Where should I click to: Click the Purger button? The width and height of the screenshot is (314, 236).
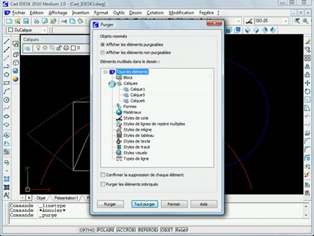pos(110,204)
